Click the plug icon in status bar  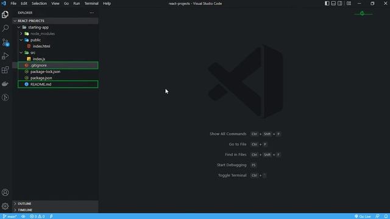click(x=51, y=217)
